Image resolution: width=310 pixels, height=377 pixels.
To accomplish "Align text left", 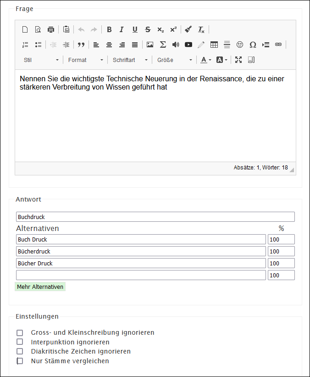I will click(x=96, y=45).
